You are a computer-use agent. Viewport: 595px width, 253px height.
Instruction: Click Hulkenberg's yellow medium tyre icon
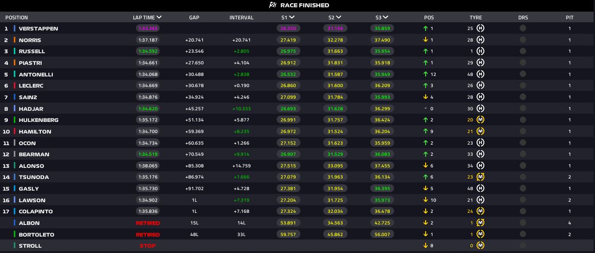tap(480, 120)
